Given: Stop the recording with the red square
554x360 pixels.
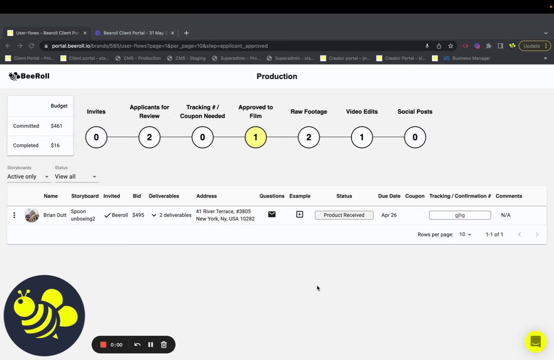Looking at the screenshot, I should pos(103,344).
